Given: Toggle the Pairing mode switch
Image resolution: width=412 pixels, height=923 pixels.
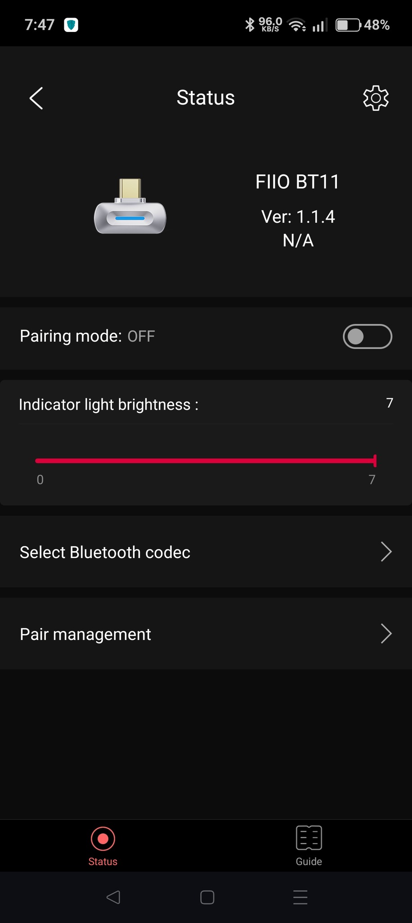Looking at the screenshot, I should pyautogui.click(x=367, y=336).
